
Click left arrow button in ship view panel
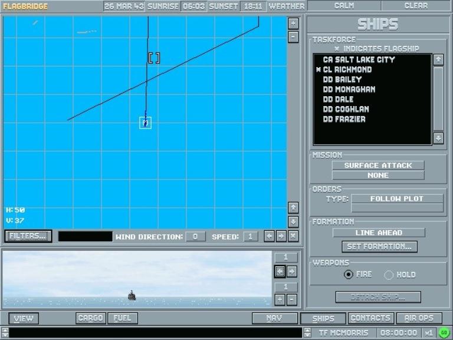(280, 271)
